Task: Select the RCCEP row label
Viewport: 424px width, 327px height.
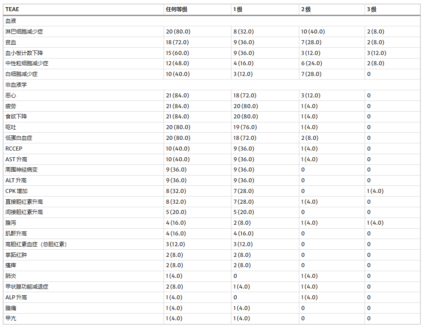Action: tap(13, 148)
